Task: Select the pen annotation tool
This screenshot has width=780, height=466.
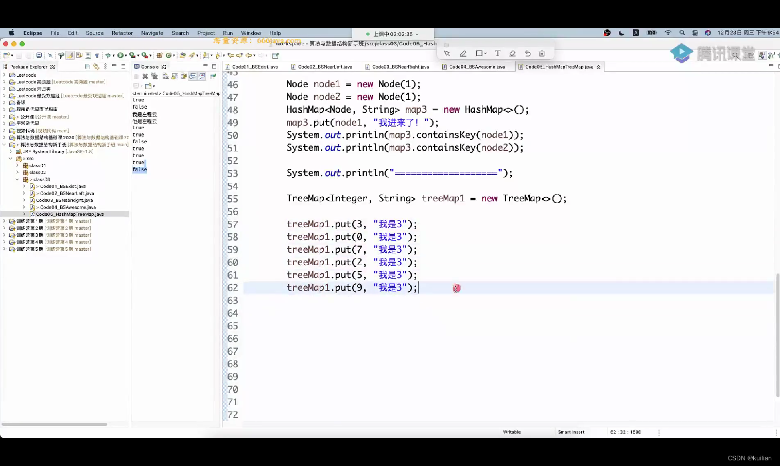Action: (463, 54)
